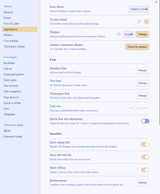160x194 pixels.
Task: Disable Show inline title
Action: point(145,144)
